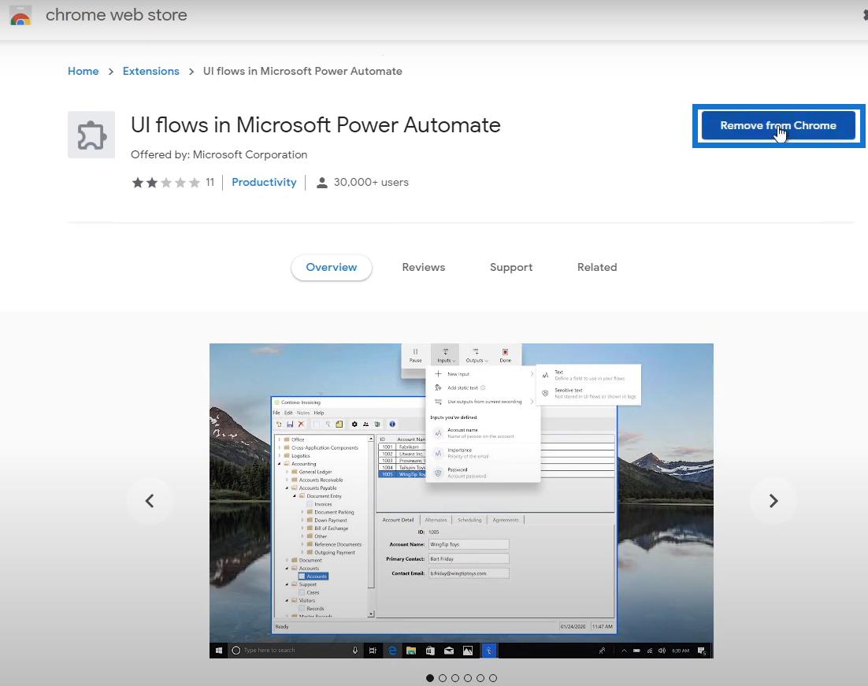Viewport: 868px width, 686px height.
Task: Show the previous carousel screenshot
Action: click(150, 500)
